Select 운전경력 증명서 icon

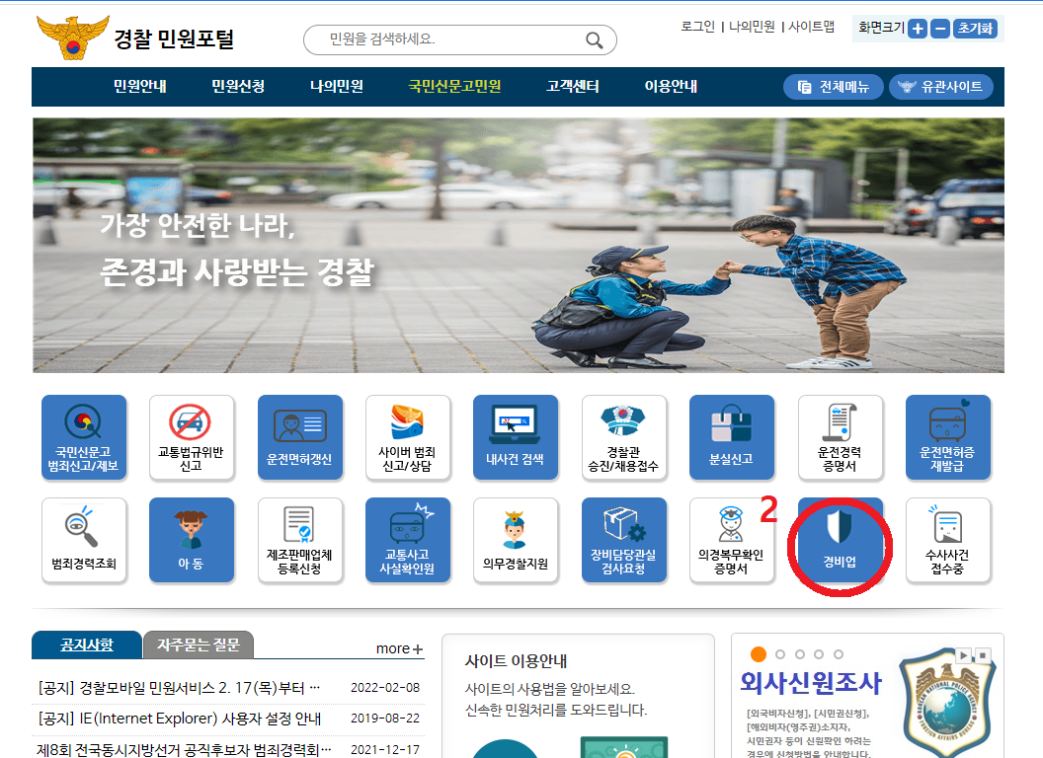pos(841,437)
